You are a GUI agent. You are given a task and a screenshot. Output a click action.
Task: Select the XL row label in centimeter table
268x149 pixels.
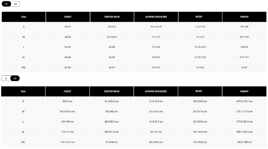click(x=23, y=132)
